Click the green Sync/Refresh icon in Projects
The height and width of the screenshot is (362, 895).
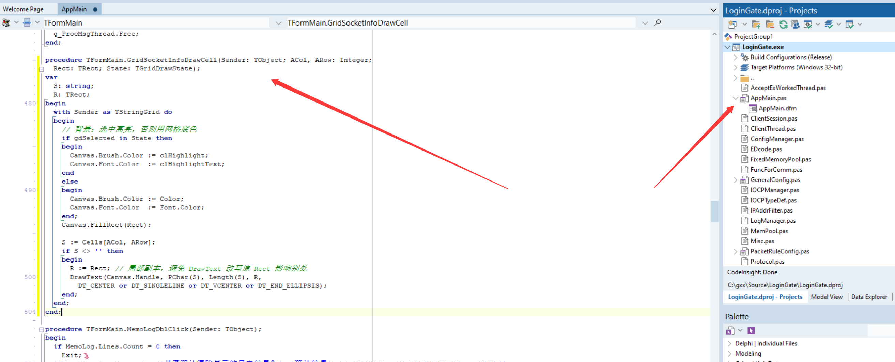(x=783, y=24)
